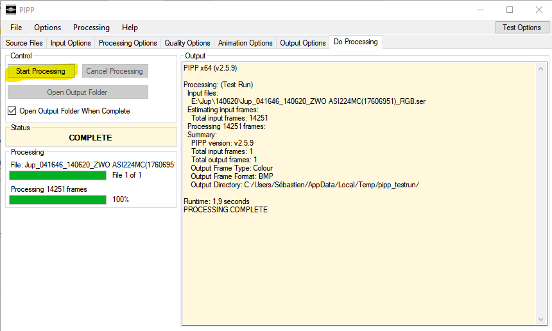Open the Options menu
The width and height of the screenshot is (552, 331).
coord(47,28)
